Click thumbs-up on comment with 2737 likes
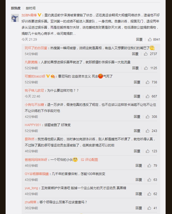The height and width of the screenshot is (214, 172). coord(146,54)
